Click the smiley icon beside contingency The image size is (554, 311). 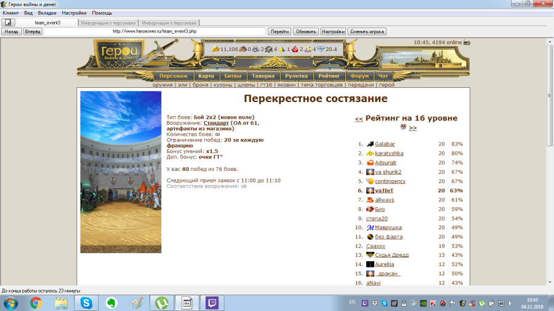[x=370, y=181]
